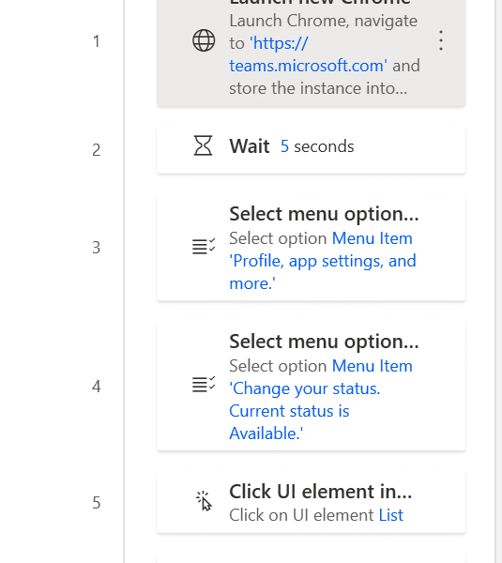Select the Wait 5 seconds action card
Viewport: 502px width, 563px height.
(311, 149)
